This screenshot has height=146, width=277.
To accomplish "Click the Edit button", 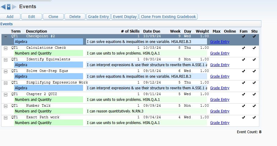I will 31,17.
